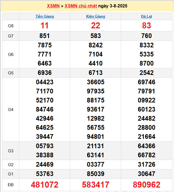Click G4 number 69746
The width and height of the screenshot is (174, 192).
[x=146, y=82]
